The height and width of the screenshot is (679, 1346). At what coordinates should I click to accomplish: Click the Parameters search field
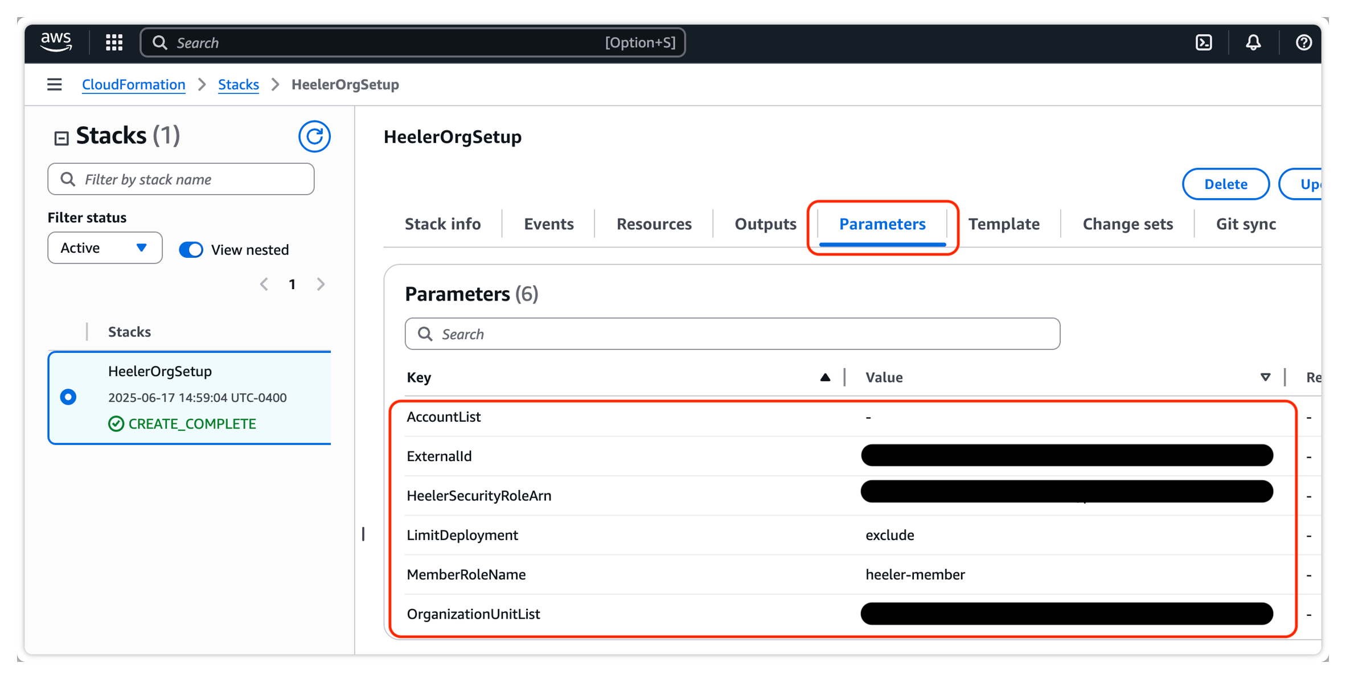coord(732,334)
